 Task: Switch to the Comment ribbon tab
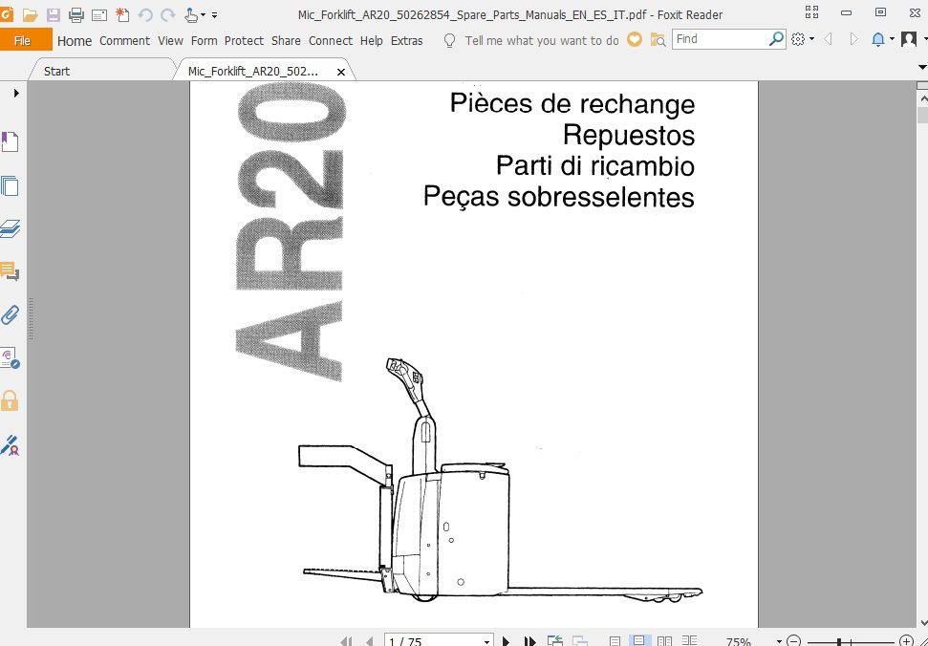(x=124, y=41)
